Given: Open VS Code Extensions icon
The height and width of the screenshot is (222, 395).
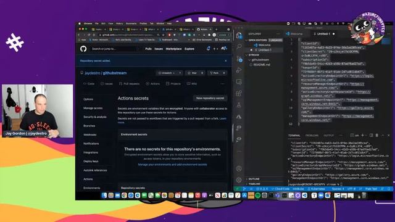Looking at the screenshot, I should 239,94.
